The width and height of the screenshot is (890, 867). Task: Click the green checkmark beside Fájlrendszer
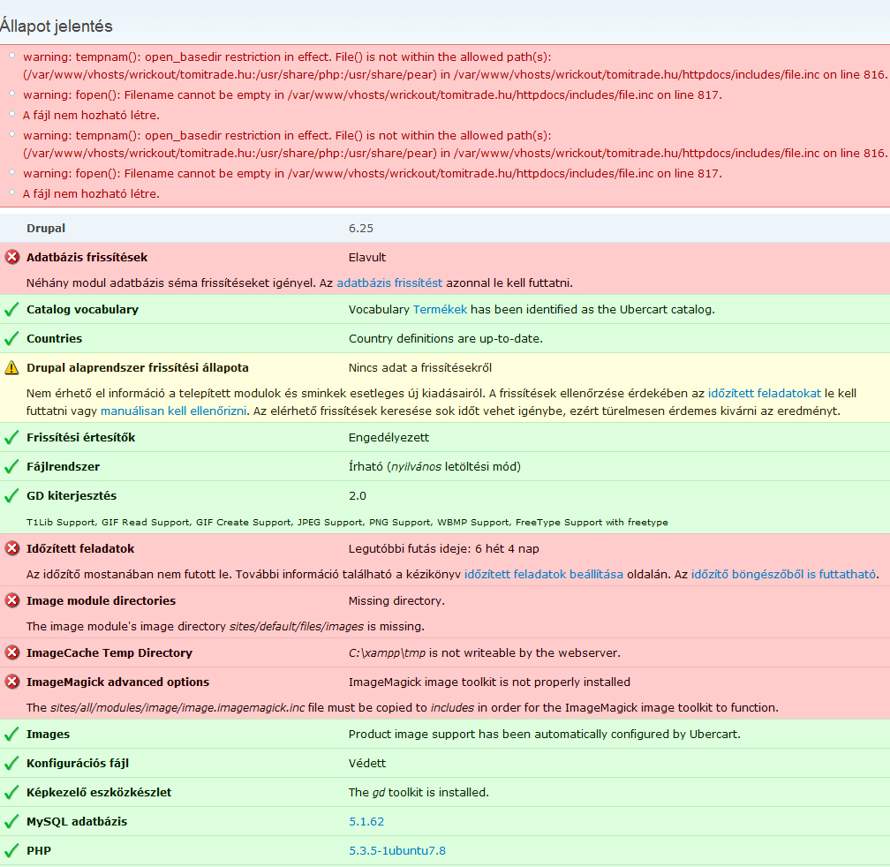(x=11, y=467)
